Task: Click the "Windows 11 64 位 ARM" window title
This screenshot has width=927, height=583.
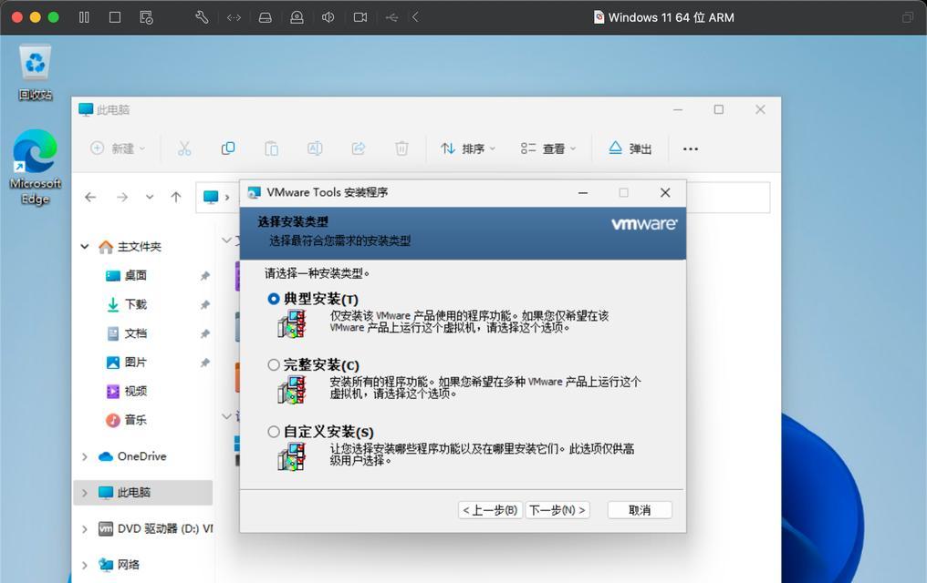Action: pos(671,17)
